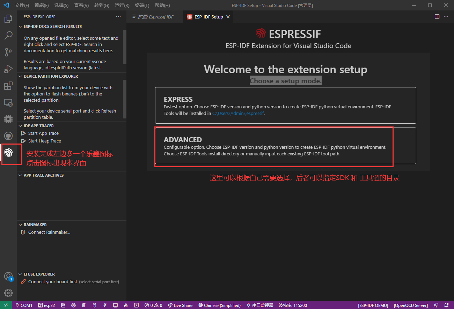Open the 转到(G) menu

tap(102, 5)
